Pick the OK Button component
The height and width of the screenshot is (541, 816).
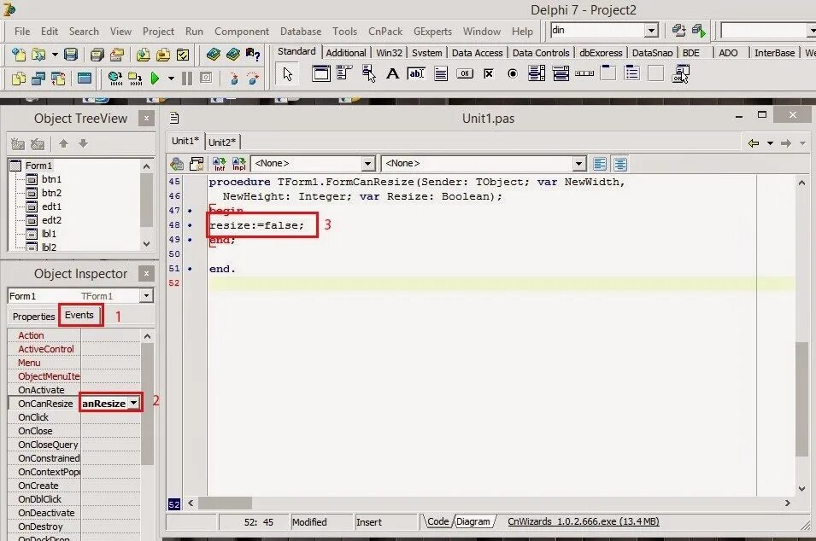(x=465, y=73)
